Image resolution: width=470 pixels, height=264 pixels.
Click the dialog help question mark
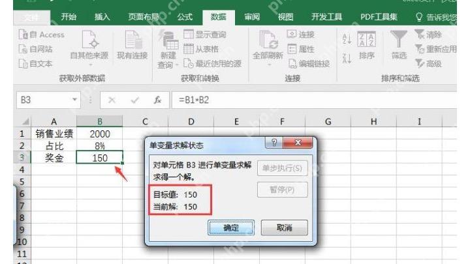274,143
